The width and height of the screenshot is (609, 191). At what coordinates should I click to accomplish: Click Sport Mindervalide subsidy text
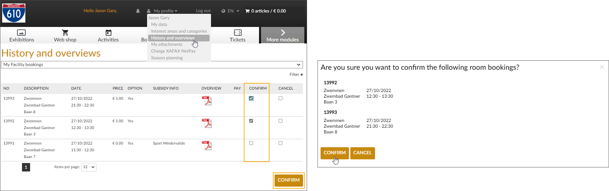(169, 143)
